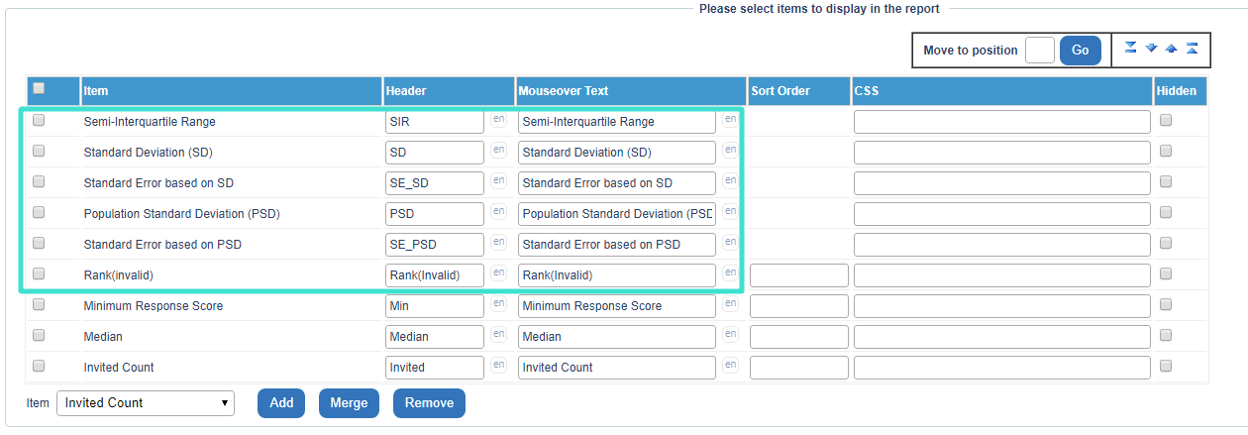Click the Go button
The height and width of the screenshot is (435, 1248).
pyautogui.click(x=1081, y=51)
